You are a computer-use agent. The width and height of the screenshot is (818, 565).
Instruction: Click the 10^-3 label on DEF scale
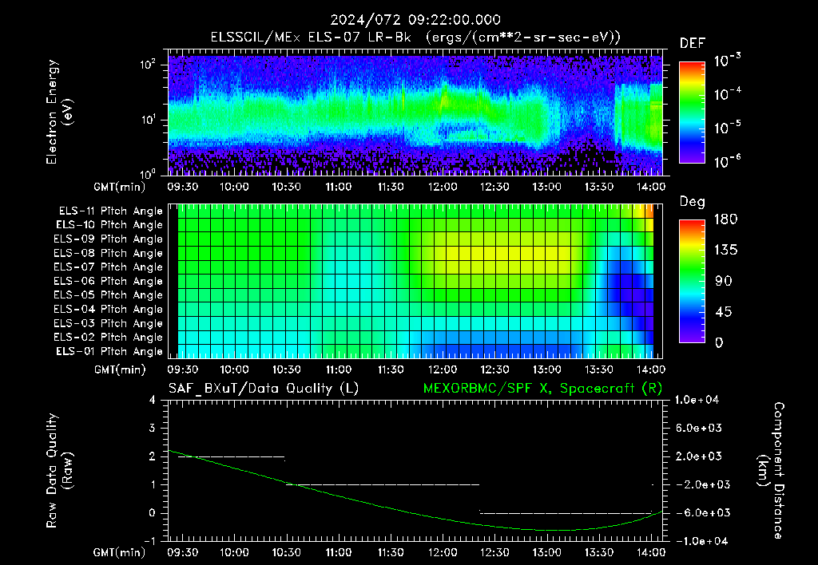click(728, 60)
